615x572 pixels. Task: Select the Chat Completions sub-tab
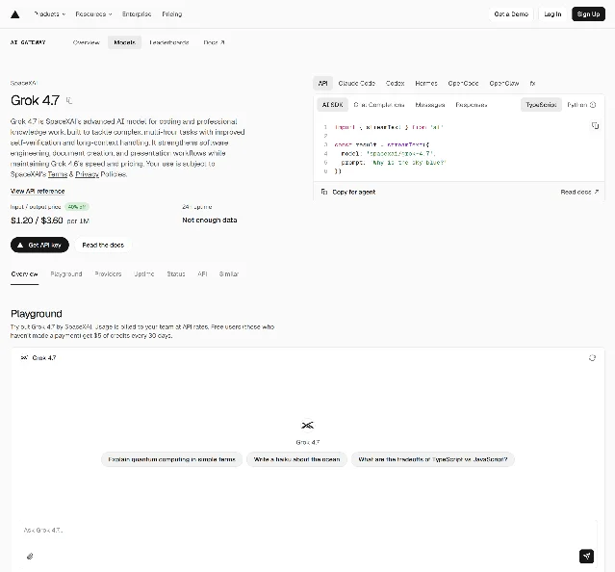click(379, 105)
